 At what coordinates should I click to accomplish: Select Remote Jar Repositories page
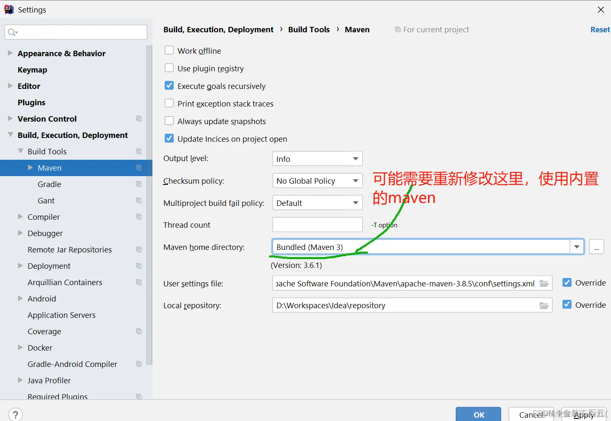pos(70,249)
